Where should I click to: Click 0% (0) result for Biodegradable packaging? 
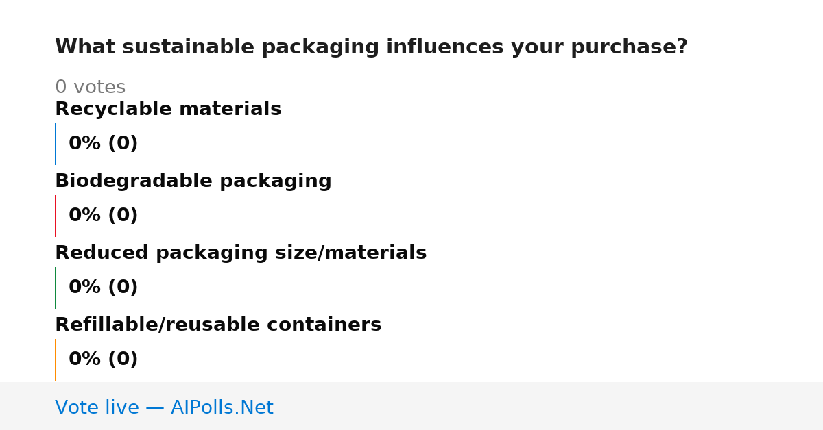pos(104,216)
